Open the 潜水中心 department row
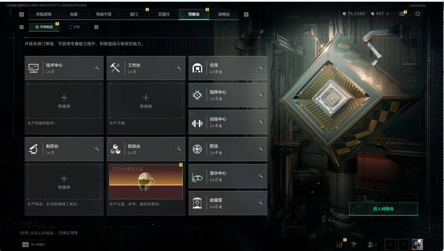The image size is (444, 251). [x=228, y=176]
